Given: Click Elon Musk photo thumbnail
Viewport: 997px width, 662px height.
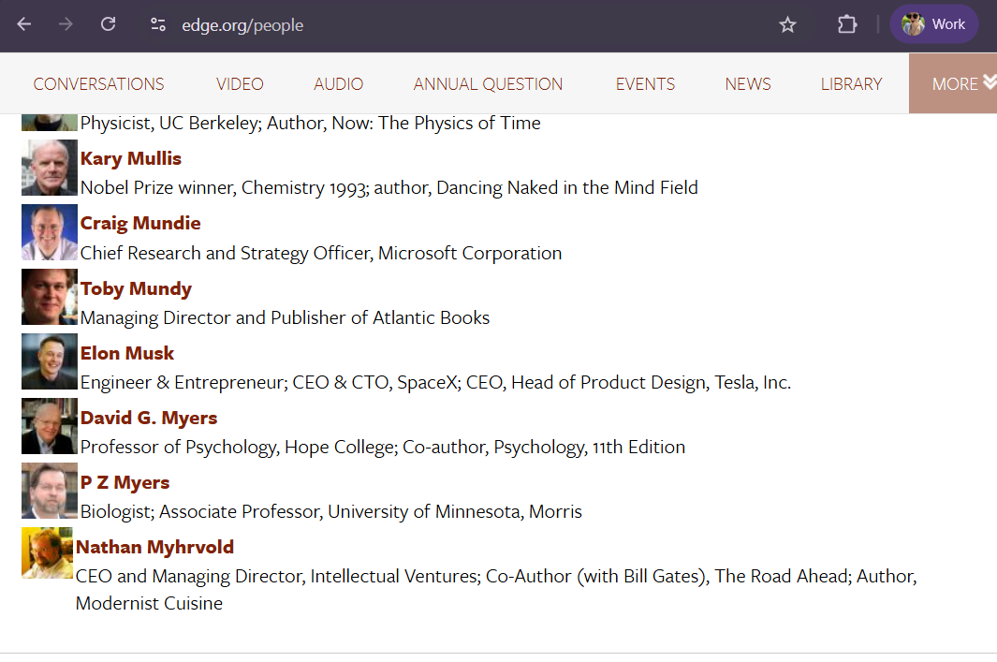Looking at the screenshot, I should click(x=50, y=361).
